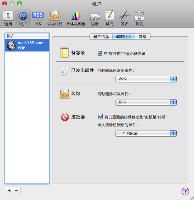
Task: Open the 规则 rules preferences pane
Action: (139, 18)
